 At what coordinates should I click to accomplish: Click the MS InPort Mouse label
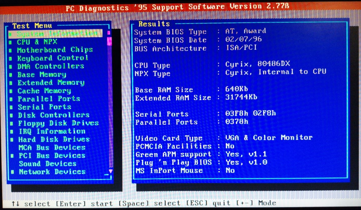point(169,171)
